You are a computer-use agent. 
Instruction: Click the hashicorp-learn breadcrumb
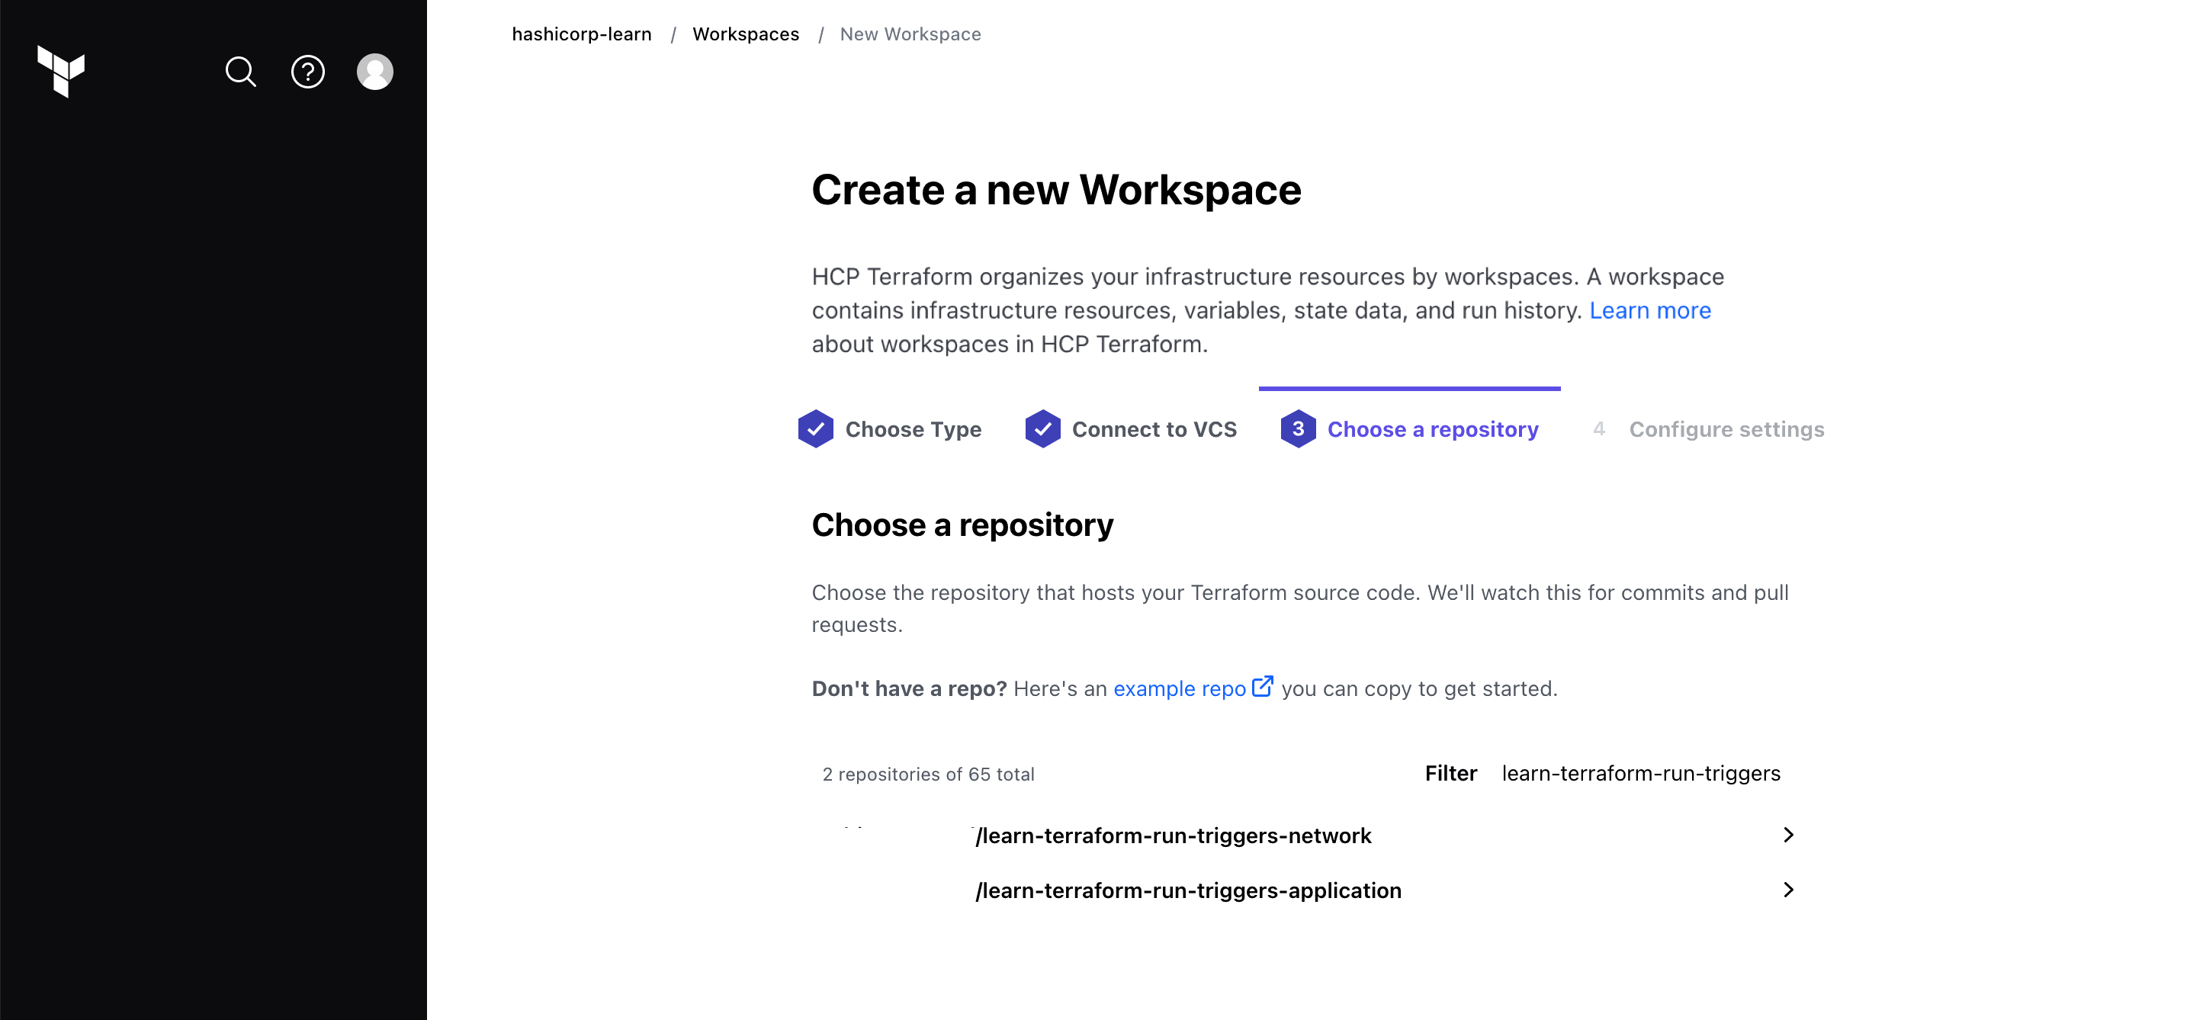coord(582,34)
